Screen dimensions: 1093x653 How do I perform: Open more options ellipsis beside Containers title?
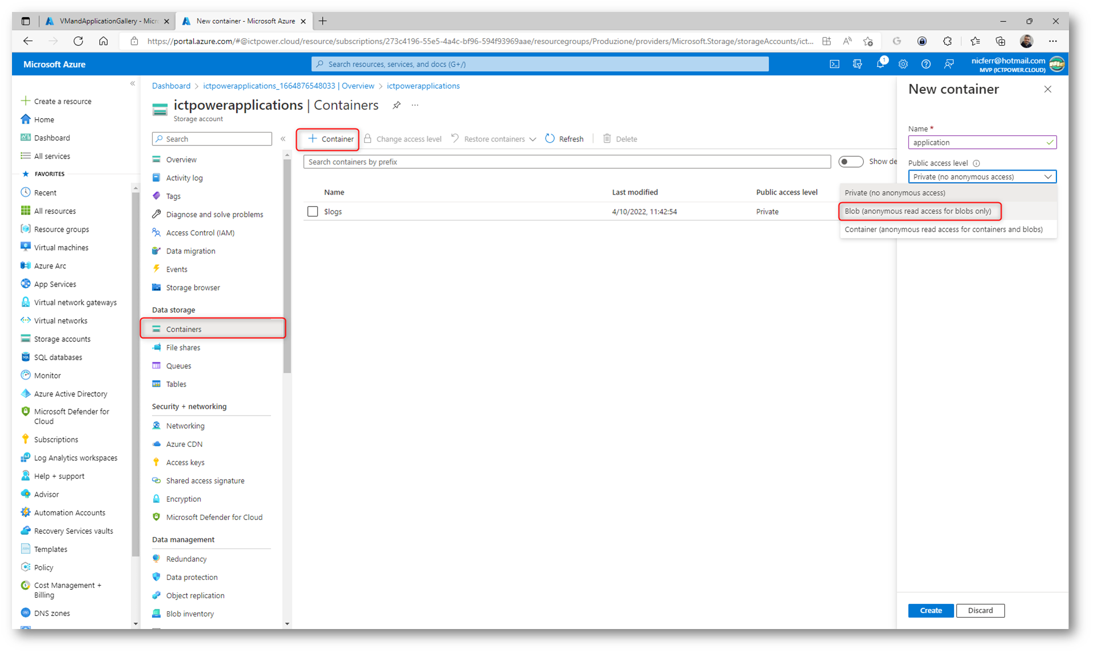[415, 105]
